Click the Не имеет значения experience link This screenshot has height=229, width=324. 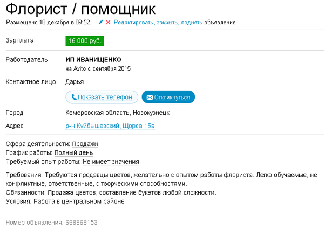pos(111,161)
